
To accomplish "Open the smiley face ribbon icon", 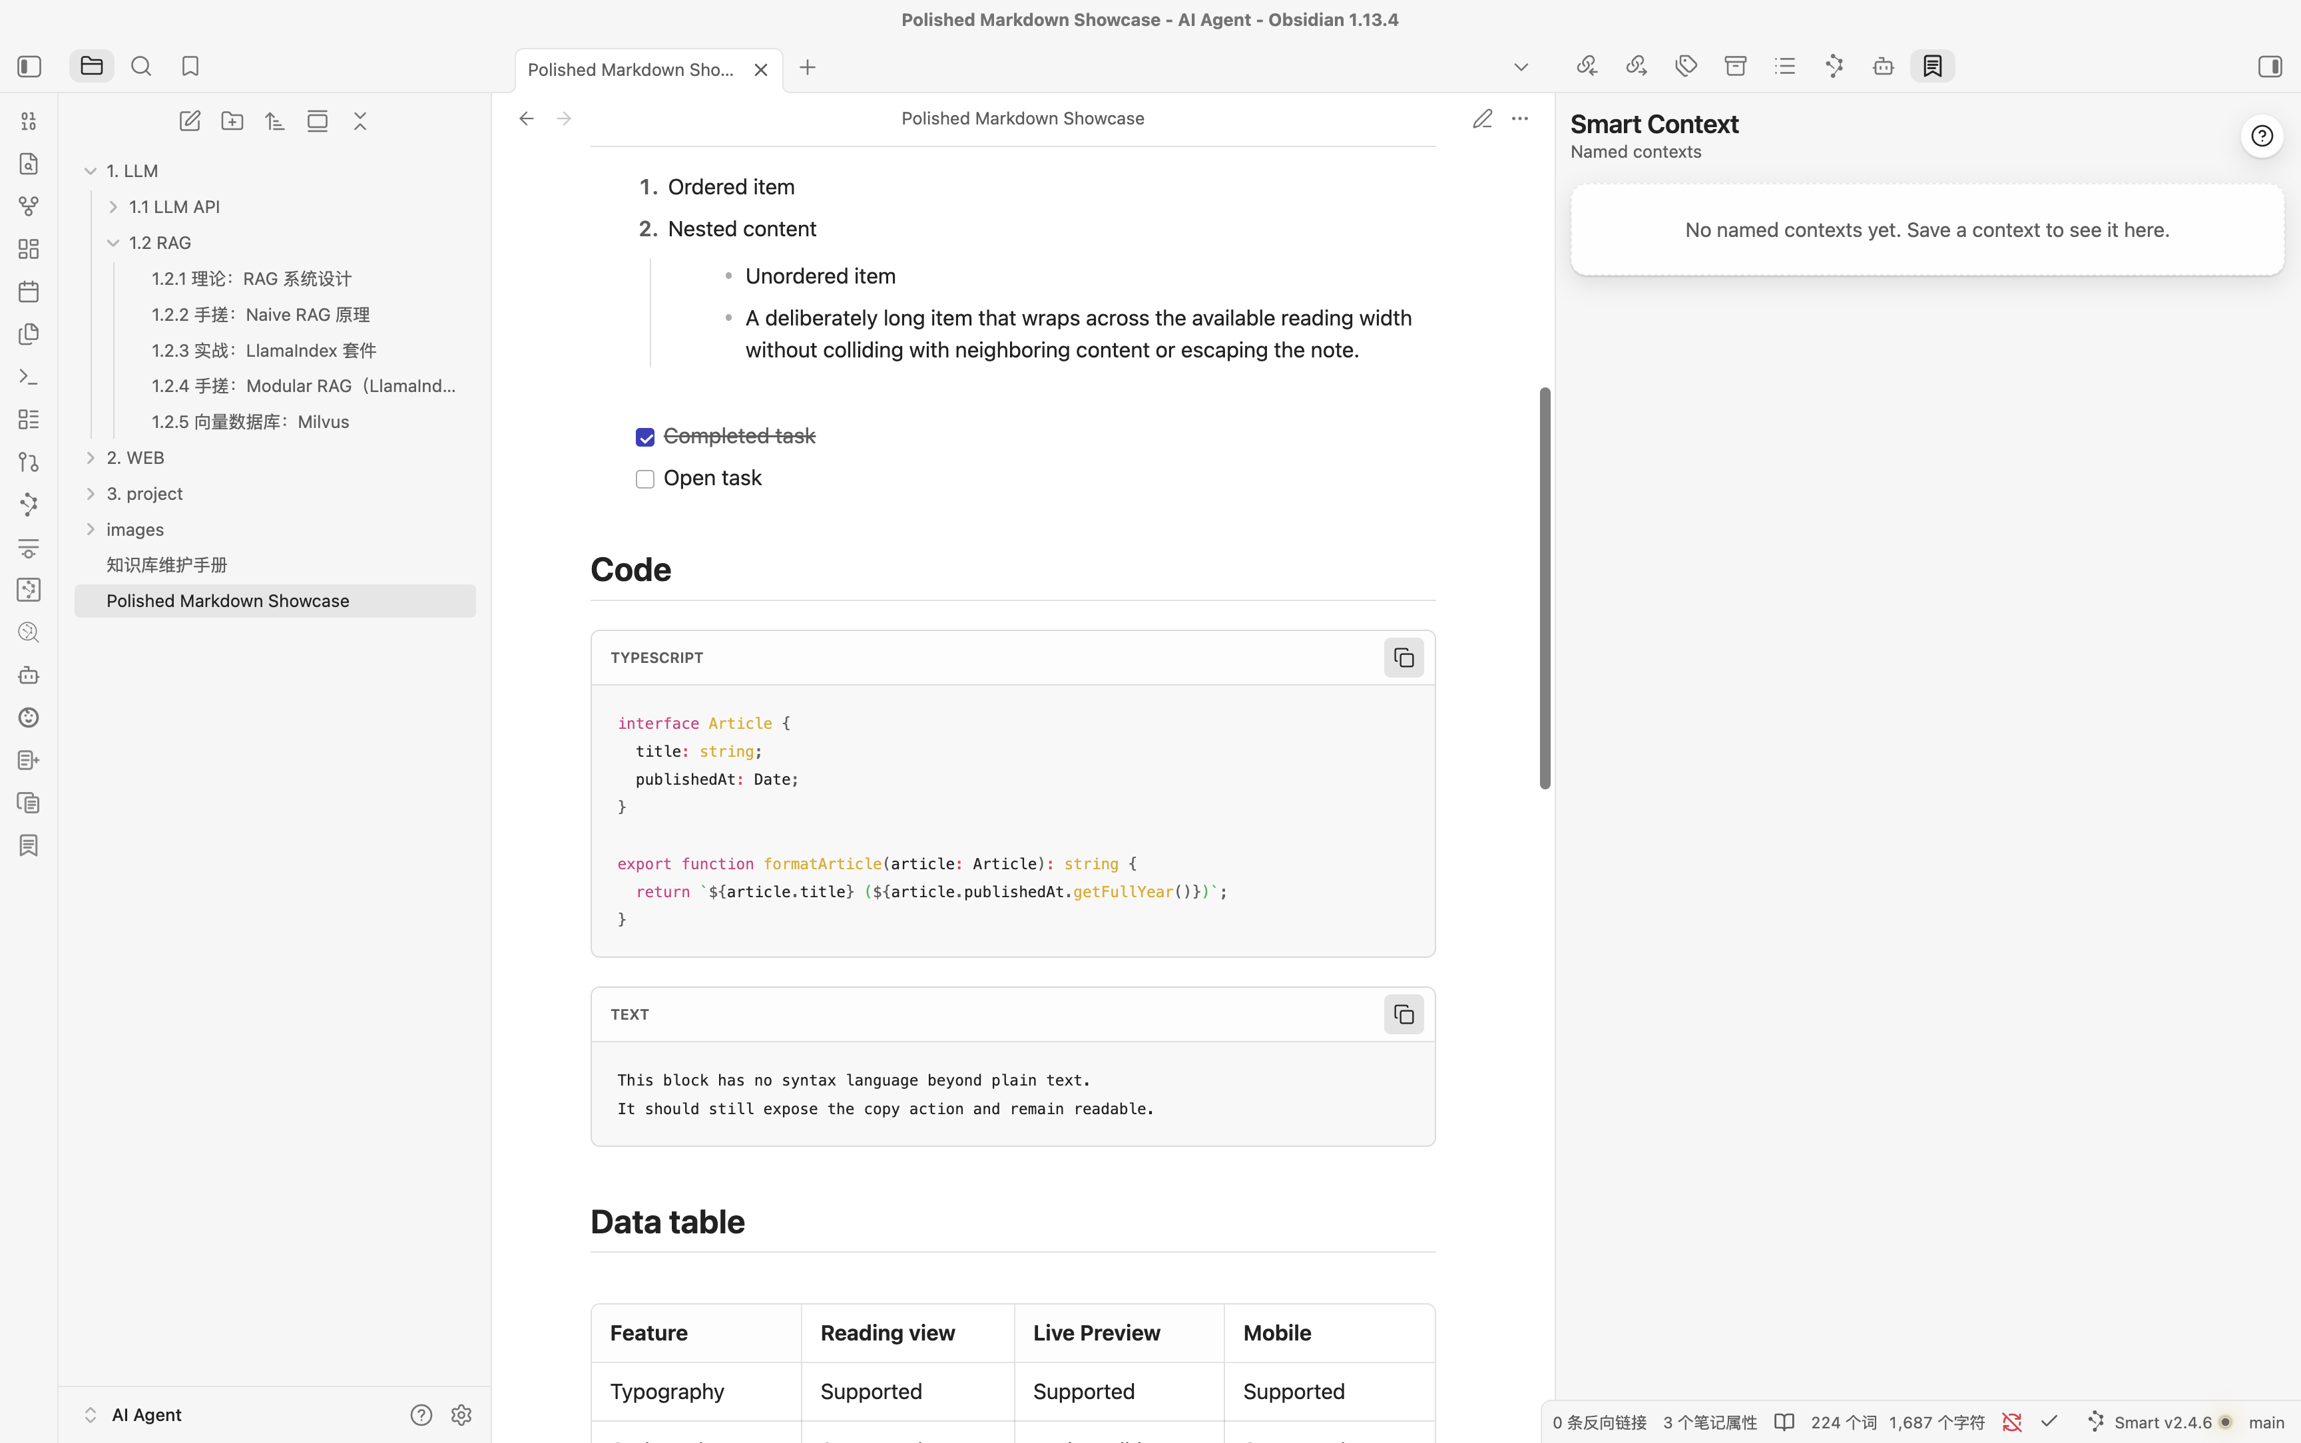I will point(29,718).
